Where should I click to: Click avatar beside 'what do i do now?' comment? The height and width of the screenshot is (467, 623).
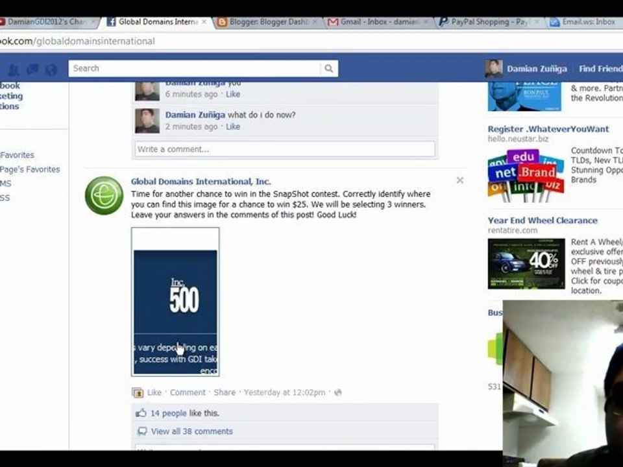(x=147, y=121)
